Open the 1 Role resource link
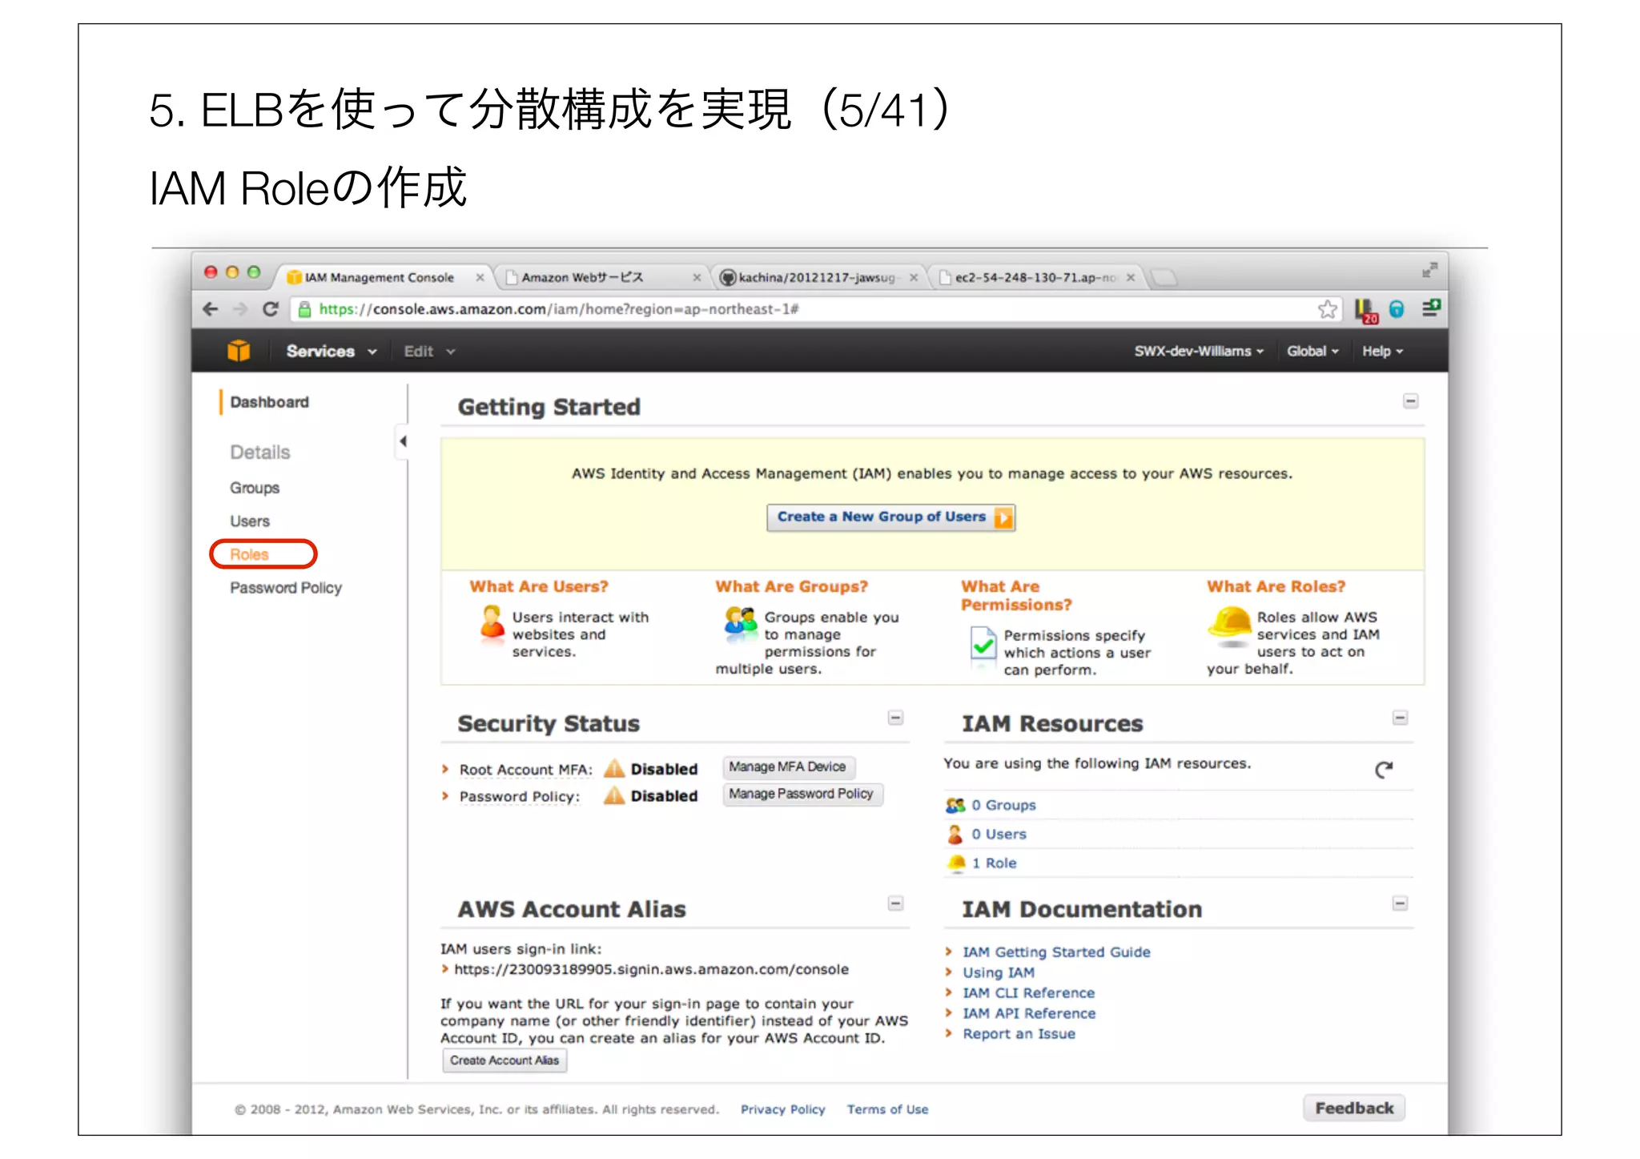Image resolution: width=1640 pixels, height=1159 pixels. 994,863
